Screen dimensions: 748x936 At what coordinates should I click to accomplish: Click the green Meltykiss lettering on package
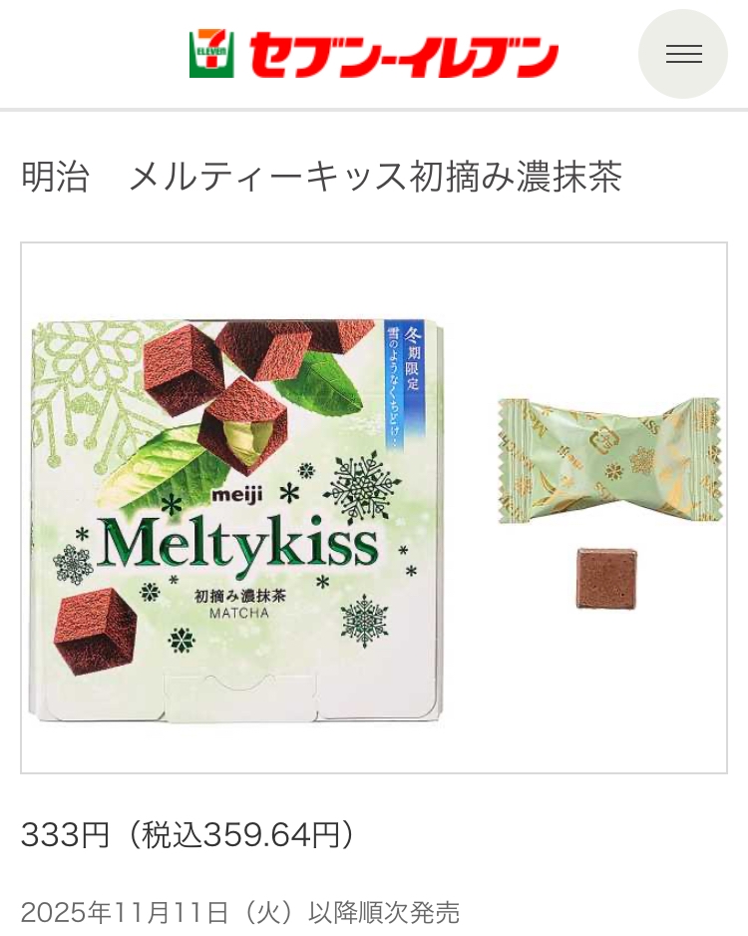click(237, 543)
